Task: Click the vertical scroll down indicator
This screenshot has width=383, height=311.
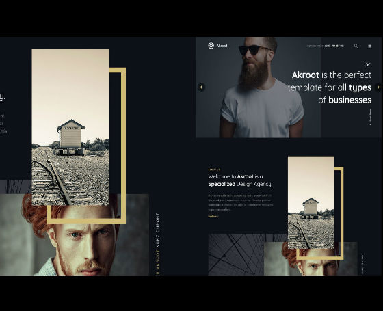Action: tap(370, 117)
